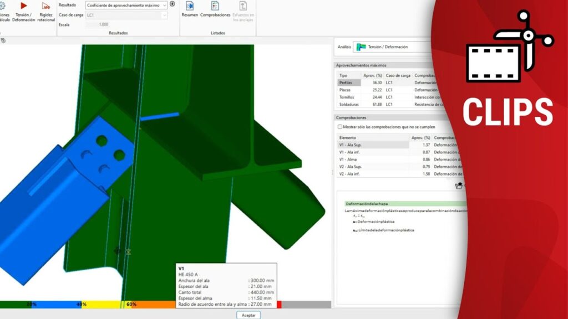Click the export icon below the Comprobaciones table

coord(459,186)
